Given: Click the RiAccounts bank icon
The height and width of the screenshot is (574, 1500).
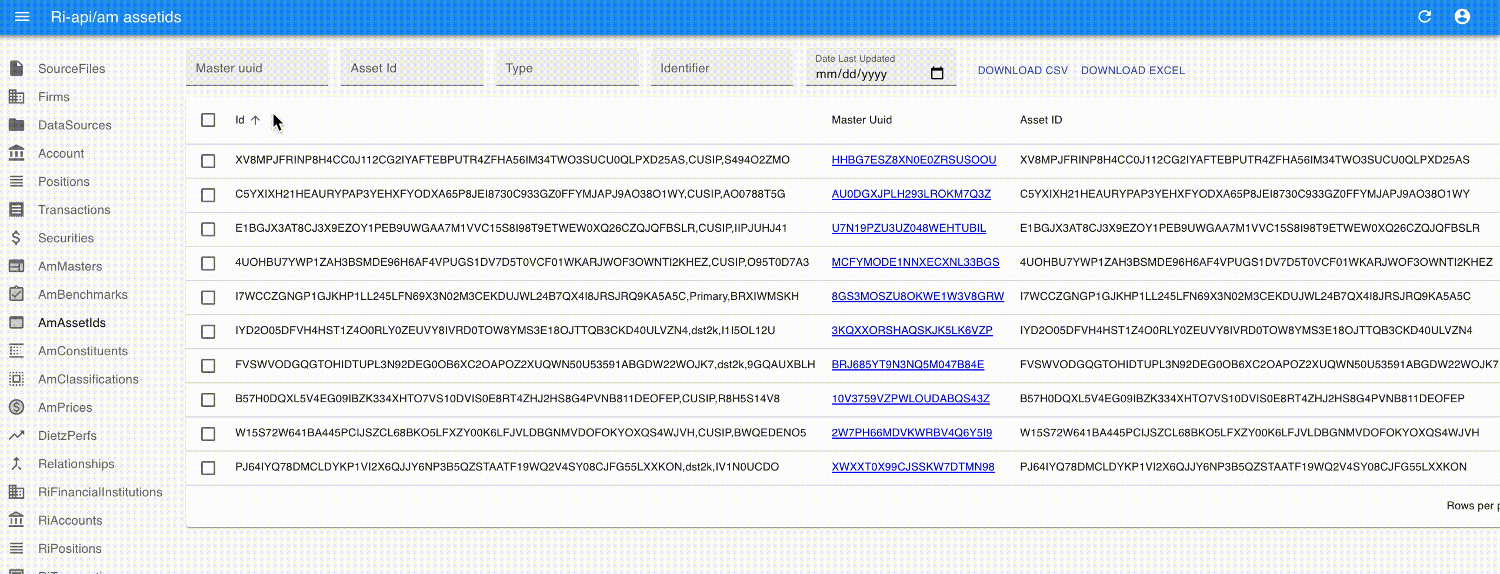Looking at the screenshot, I should [16, 520].
